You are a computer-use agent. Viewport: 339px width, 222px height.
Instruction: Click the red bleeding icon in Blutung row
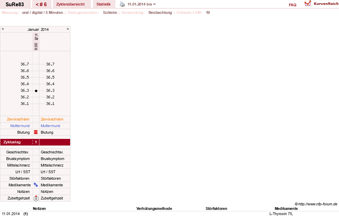tap(36, 132)
